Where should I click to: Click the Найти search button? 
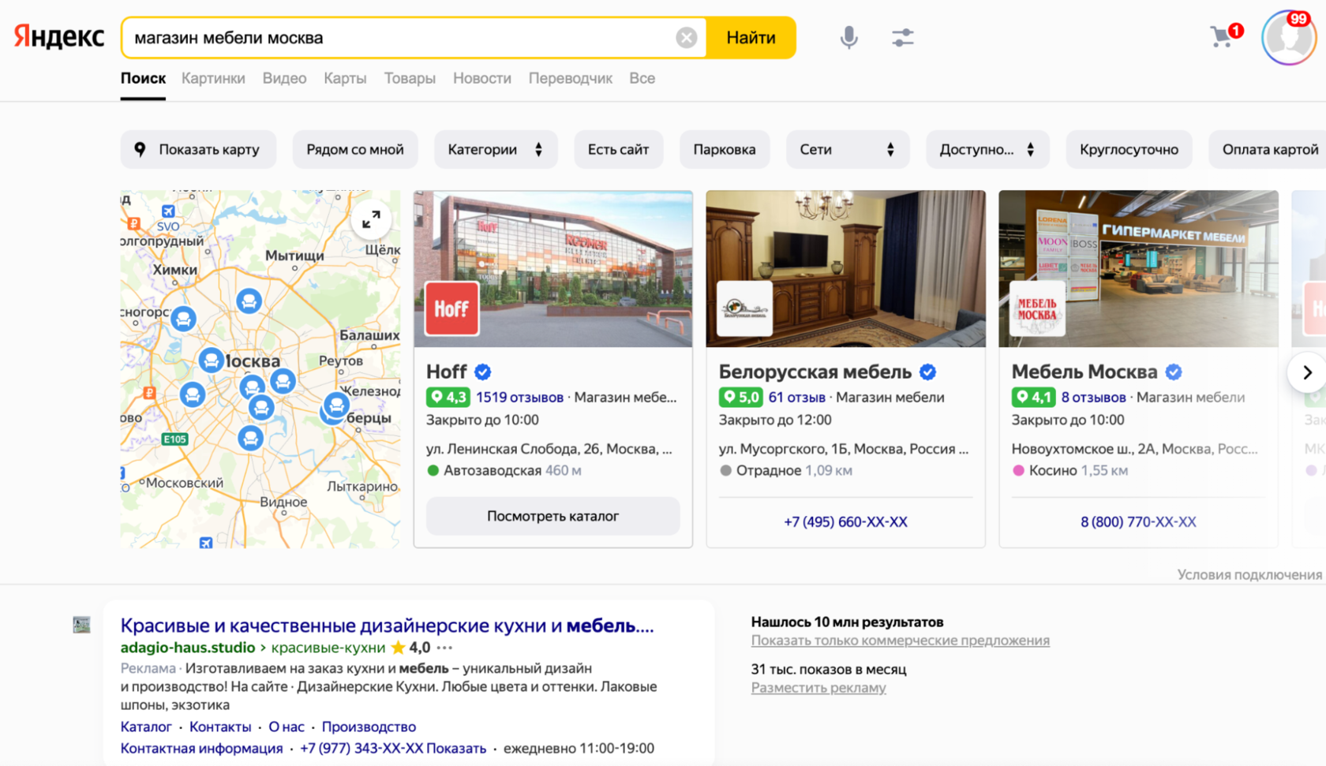[x=751, y=38]
